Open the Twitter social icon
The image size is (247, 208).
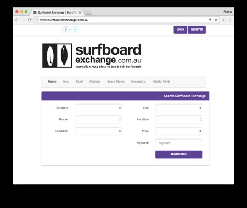point(75,30)
